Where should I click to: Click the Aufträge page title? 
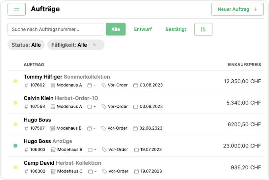(x=45, y=9)
